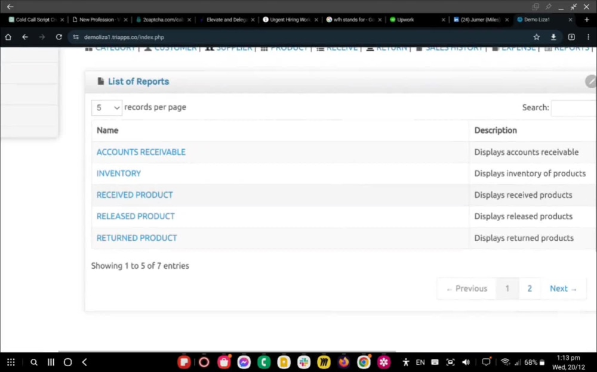This screenshot has height=372, width=597.
Task: Launch Firefox from the taskbar
Action: (343, 362)
